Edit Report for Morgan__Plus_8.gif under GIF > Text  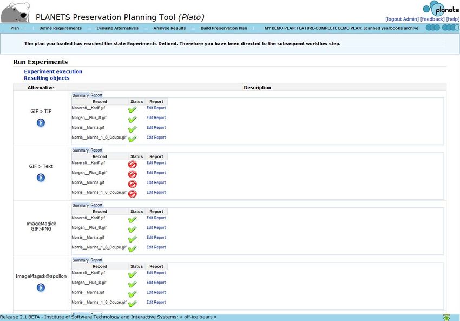[156, 173]
